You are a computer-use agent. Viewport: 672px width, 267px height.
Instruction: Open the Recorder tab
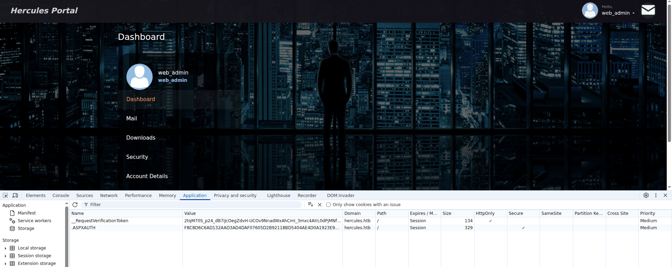tap(307, 196)
